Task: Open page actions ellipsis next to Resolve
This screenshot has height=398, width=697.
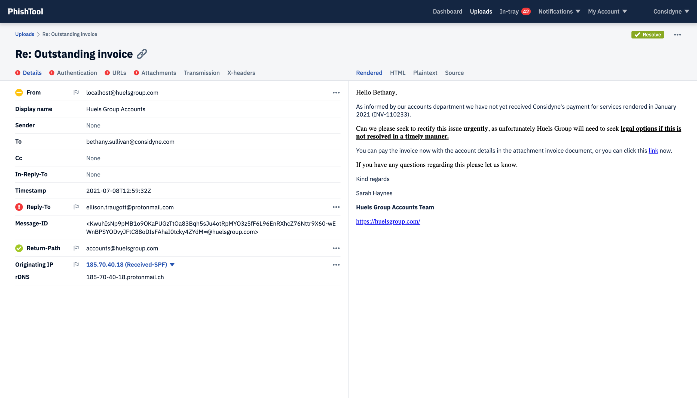Action: pos(677,35)
